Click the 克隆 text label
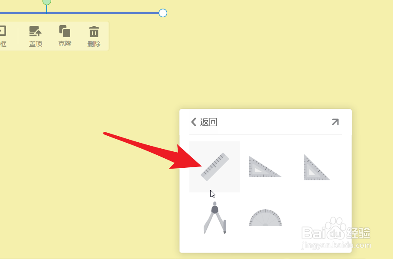The width and height of the screenshot is (393, 259). click(65, 44)
